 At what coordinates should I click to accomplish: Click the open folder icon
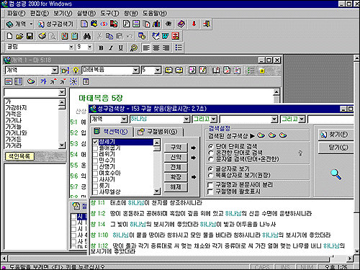point(19,36)
